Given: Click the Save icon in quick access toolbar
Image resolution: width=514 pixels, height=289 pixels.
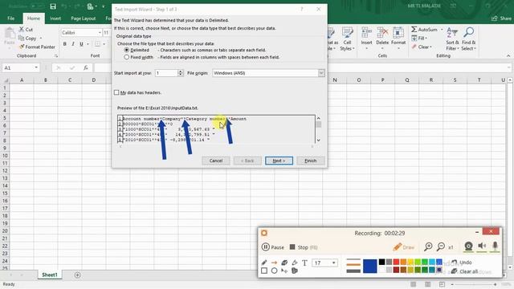Looking at the screenshot, I should [x=53, y=6].
